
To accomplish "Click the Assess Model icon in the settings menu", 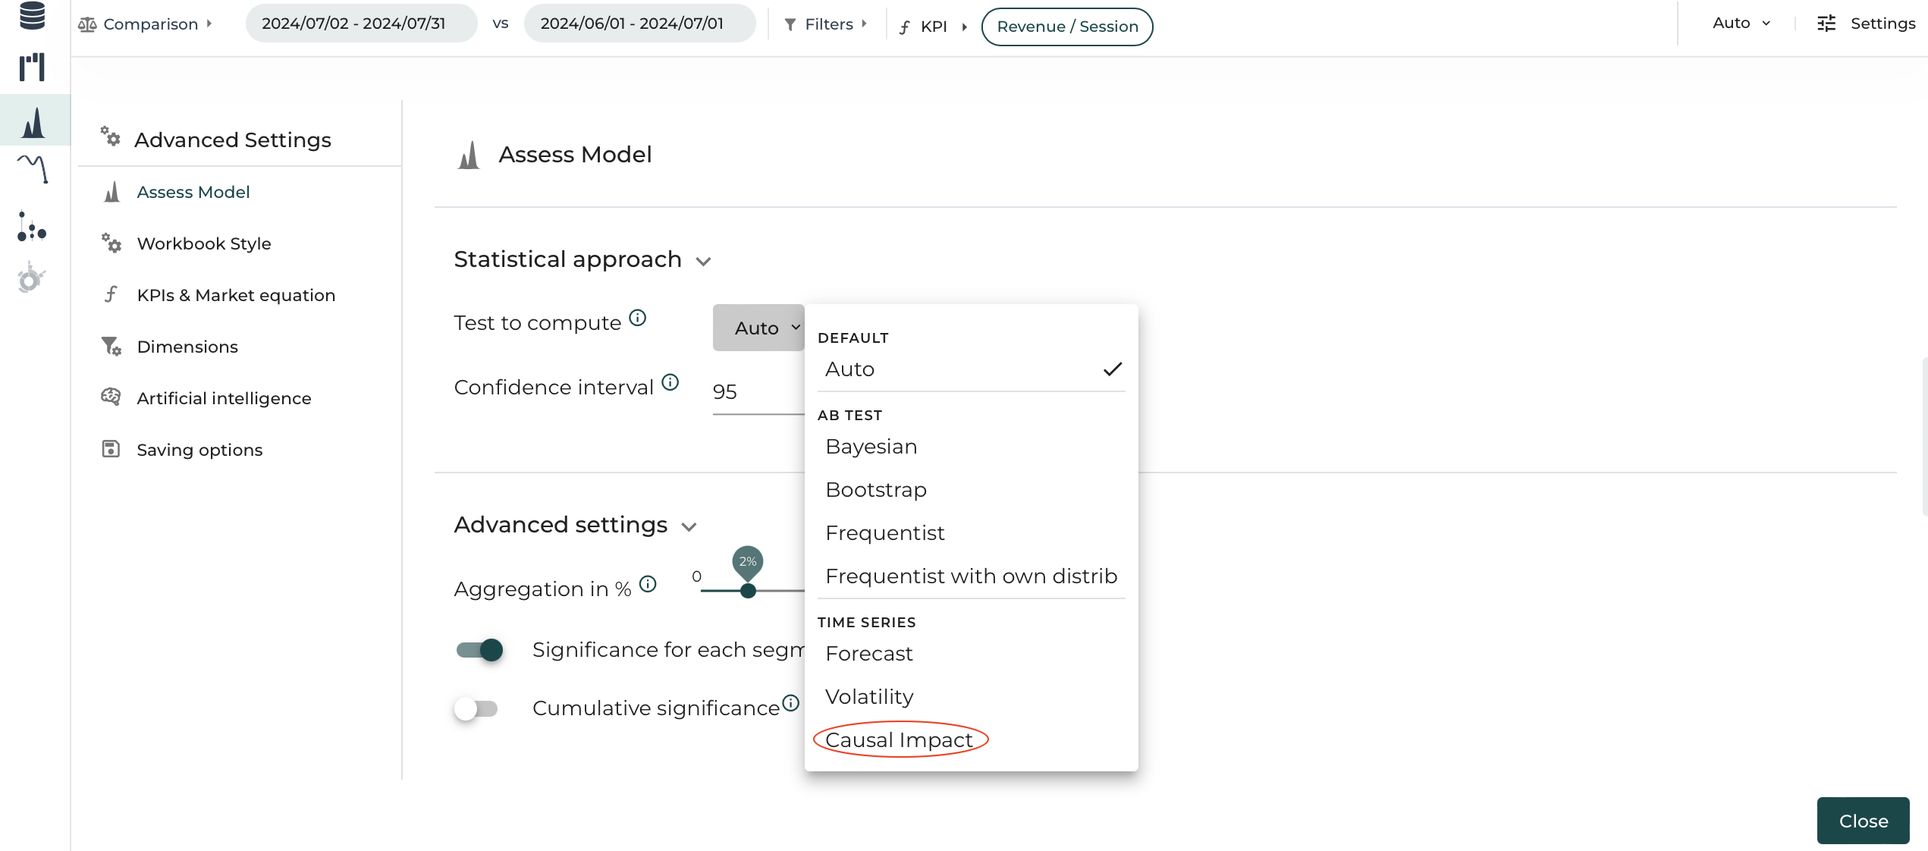I will (x=112, y=191).
